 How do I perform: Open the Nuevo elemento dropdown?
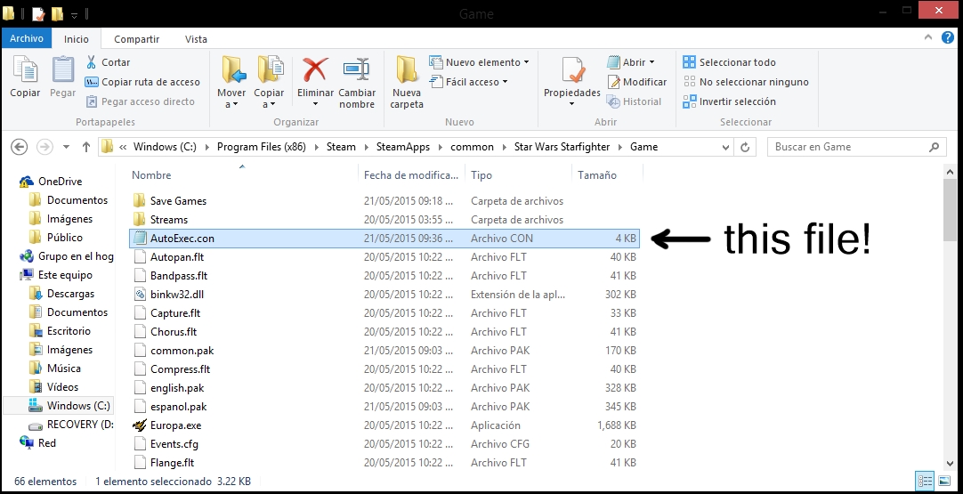click(479, 62)
